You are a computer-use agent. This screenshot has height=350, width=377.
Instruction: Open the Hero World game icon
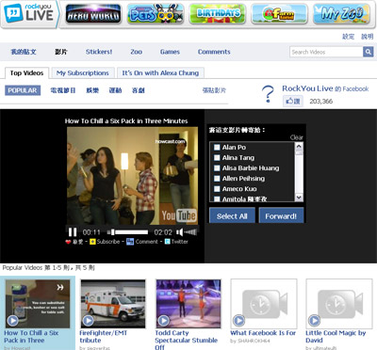[93, 14]
